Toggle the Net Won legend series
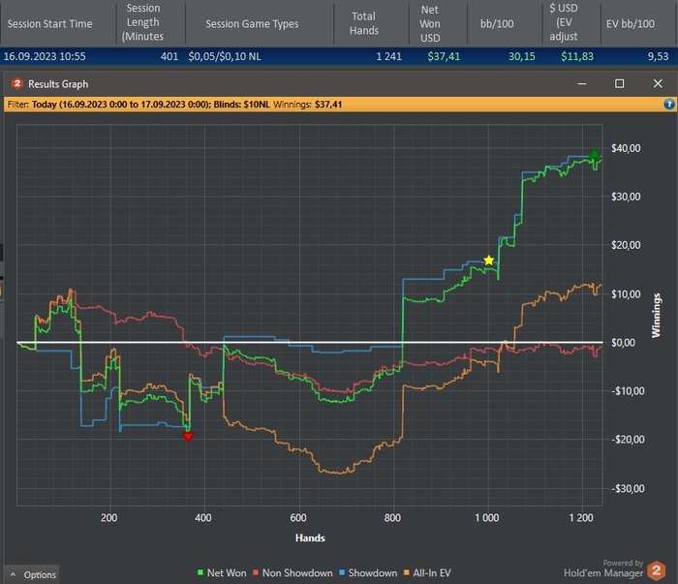Image resolution: width=678 pixels, height=584 pixels. point(222,572)
